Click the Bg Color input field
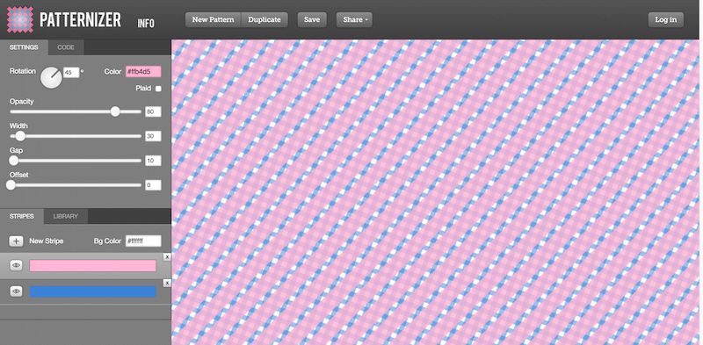This screenshot has width=703, height=345. tap(143, 241)
